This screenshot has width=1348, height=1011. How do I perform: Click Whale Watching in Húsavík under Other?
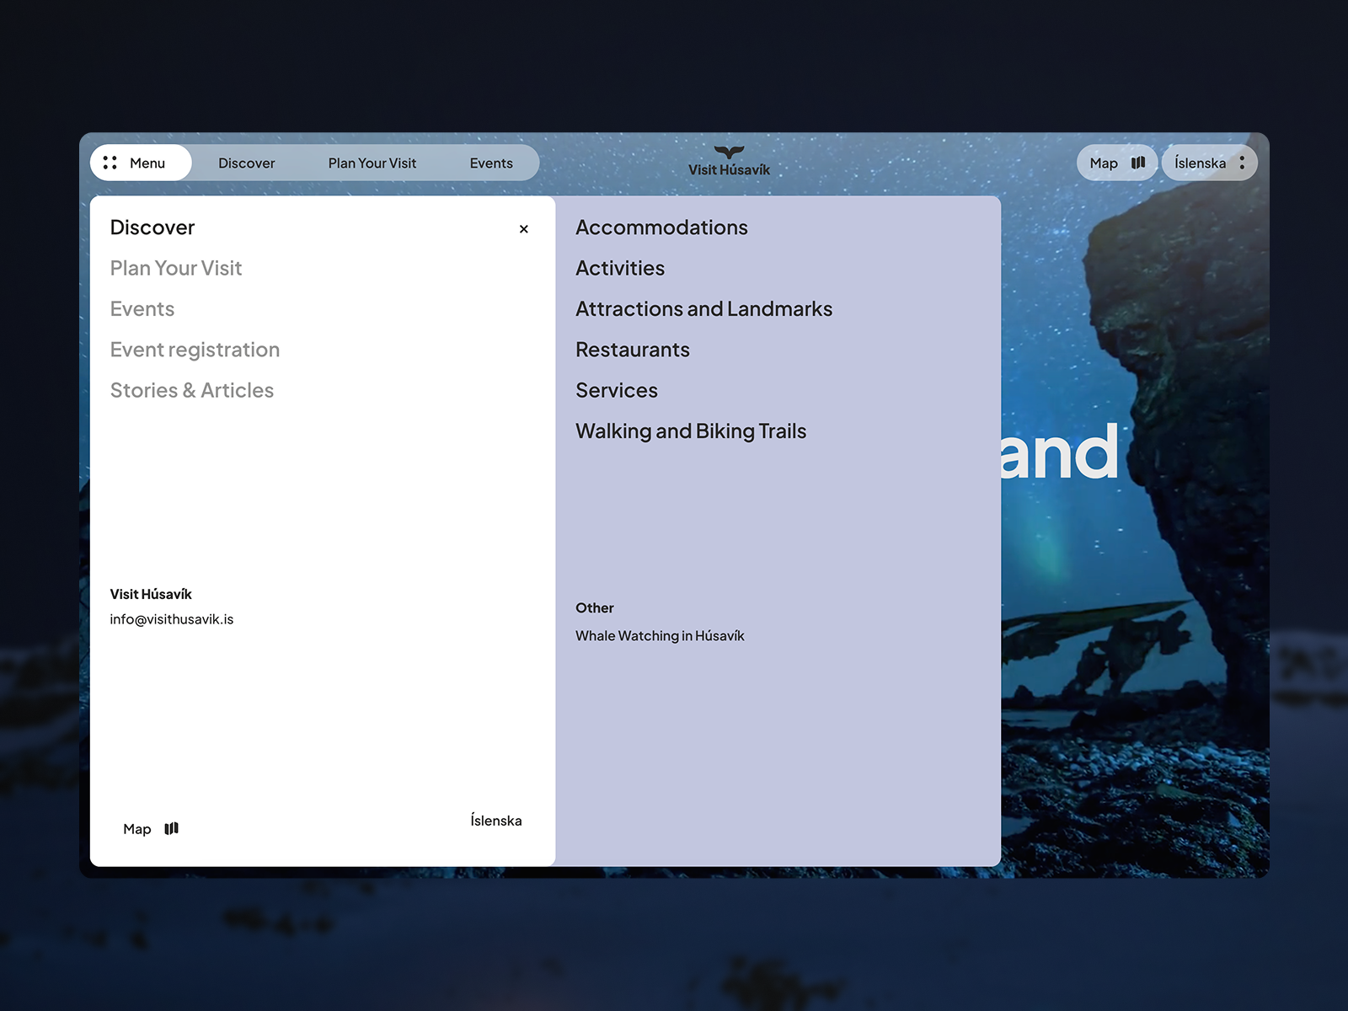click(x=660, y=635)
